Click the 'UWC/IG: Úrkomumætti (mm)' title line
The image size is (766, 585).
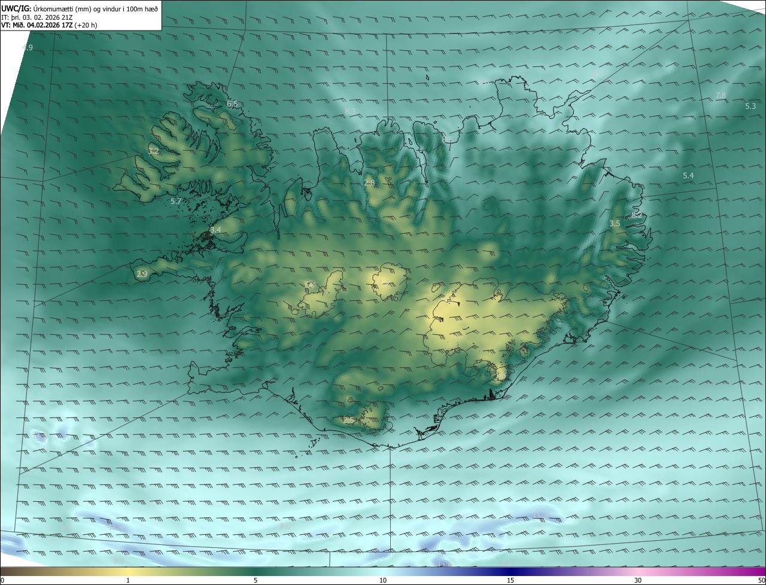point(80,8)
